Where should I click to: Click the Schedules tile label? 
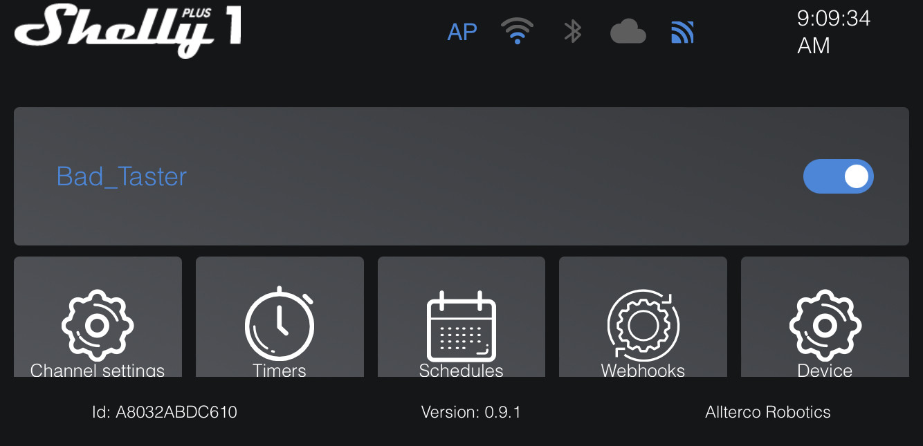pyautogui.click(x=461, y=370)
